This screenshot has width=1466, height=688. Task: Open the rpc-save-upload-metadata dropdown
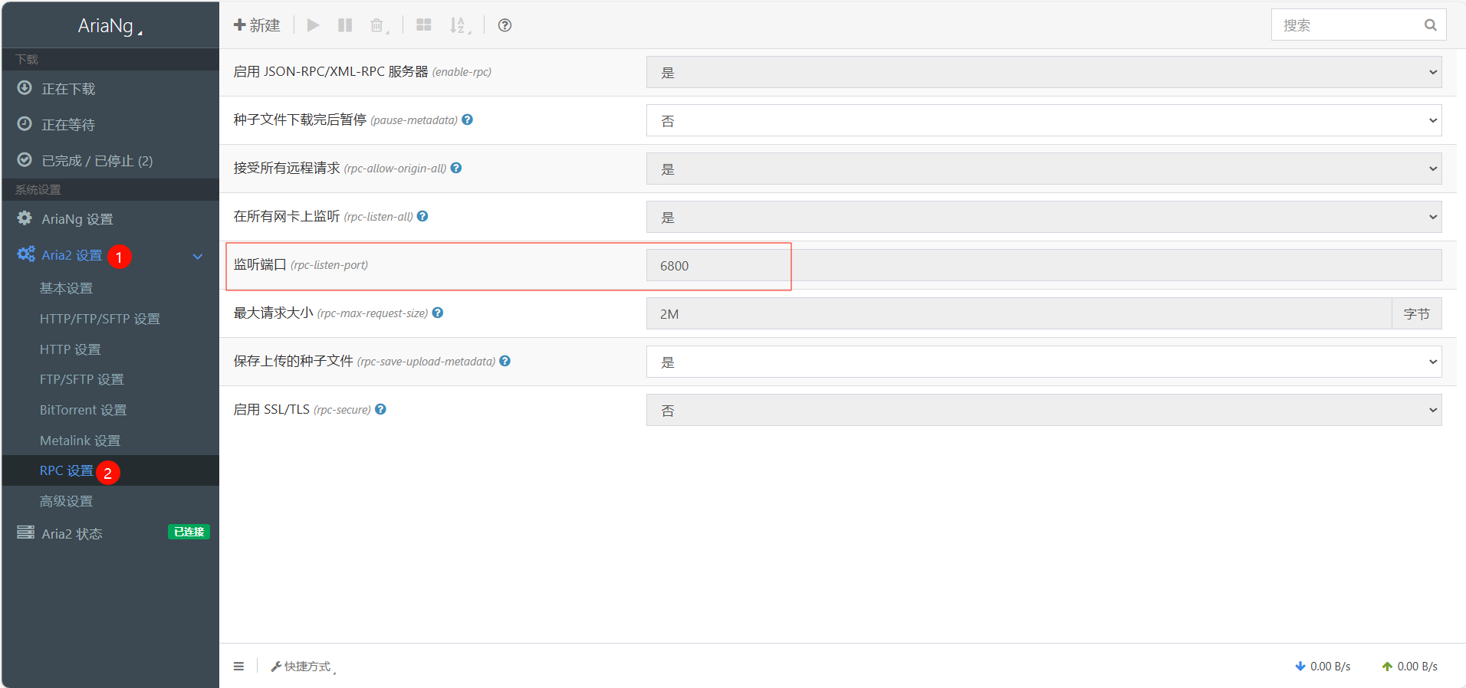pos(1043,362)
